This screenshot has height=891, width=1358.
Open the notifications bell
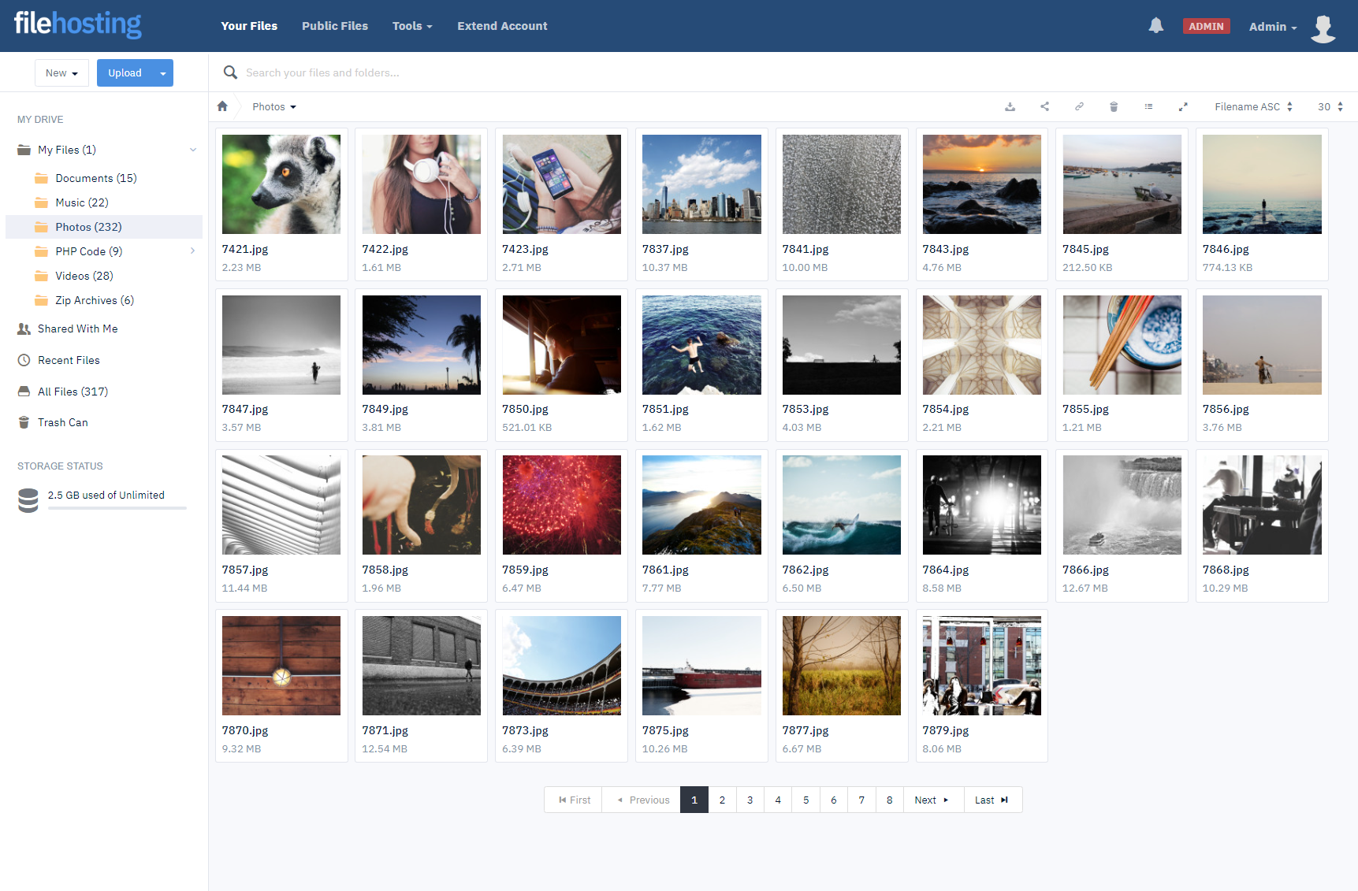(x=1155, y=26)
